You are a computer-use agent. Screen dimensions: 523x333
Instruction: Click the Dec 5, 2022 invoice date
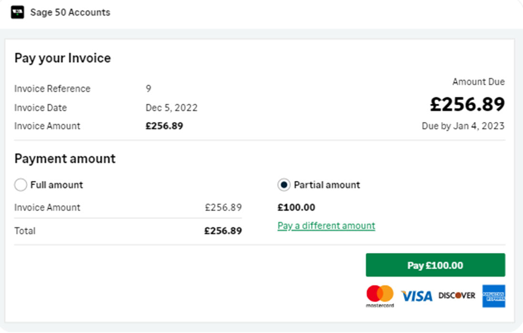pyautogui.click(x=171, y=108)
